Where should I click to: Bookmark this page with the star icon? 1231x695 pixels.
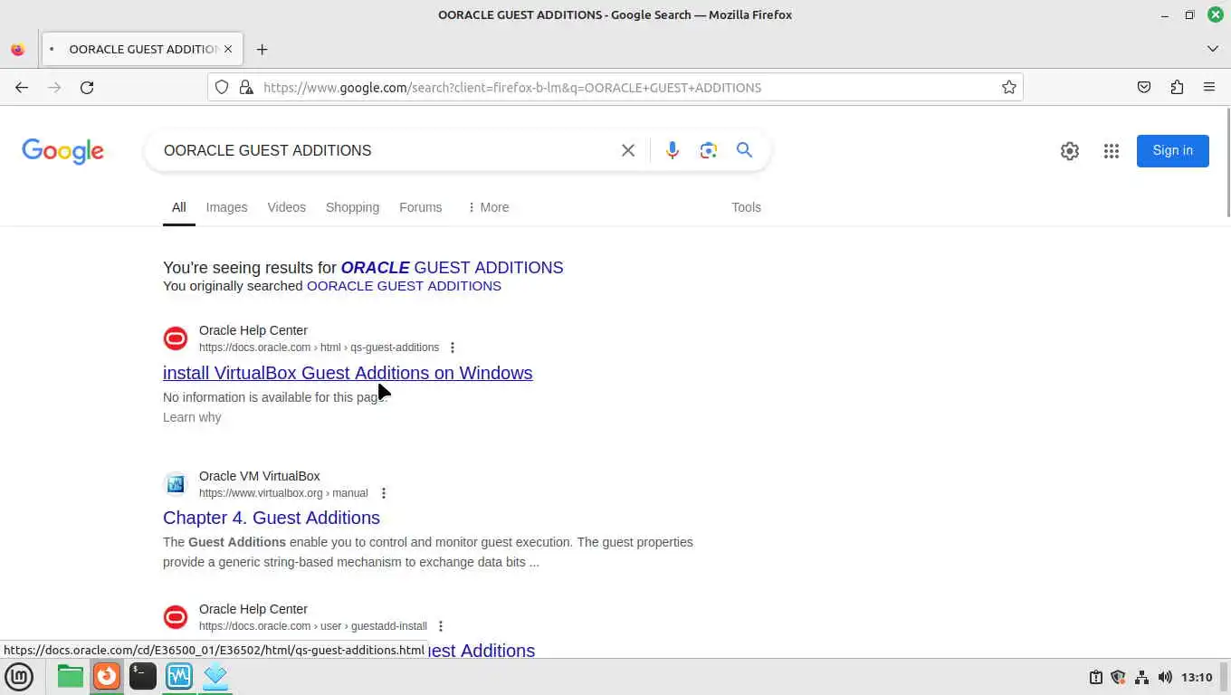1008,87
